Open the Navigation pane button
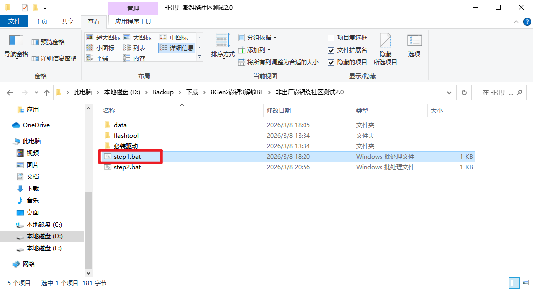533x289 pixels. (16, 47)
